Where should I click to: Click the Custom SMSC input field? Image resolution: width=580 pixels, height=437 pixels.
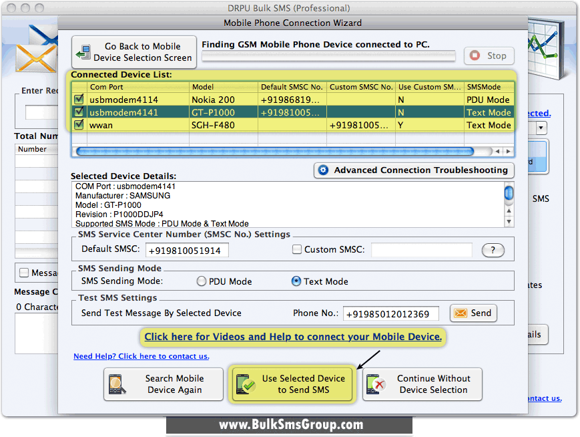tap(422, 250)
